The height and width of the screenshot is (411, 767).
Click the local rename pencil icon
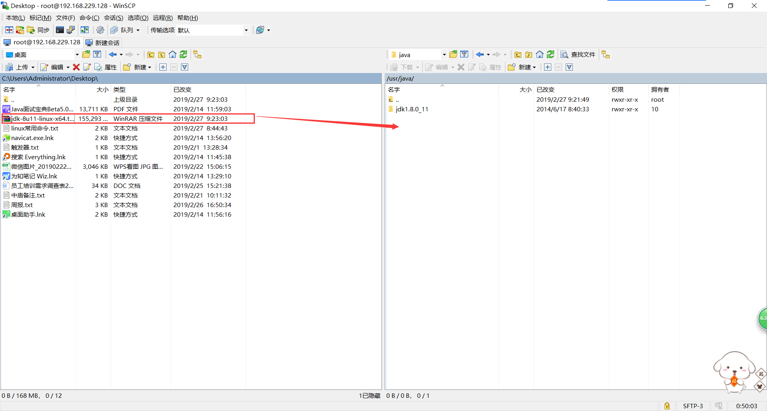87,67
